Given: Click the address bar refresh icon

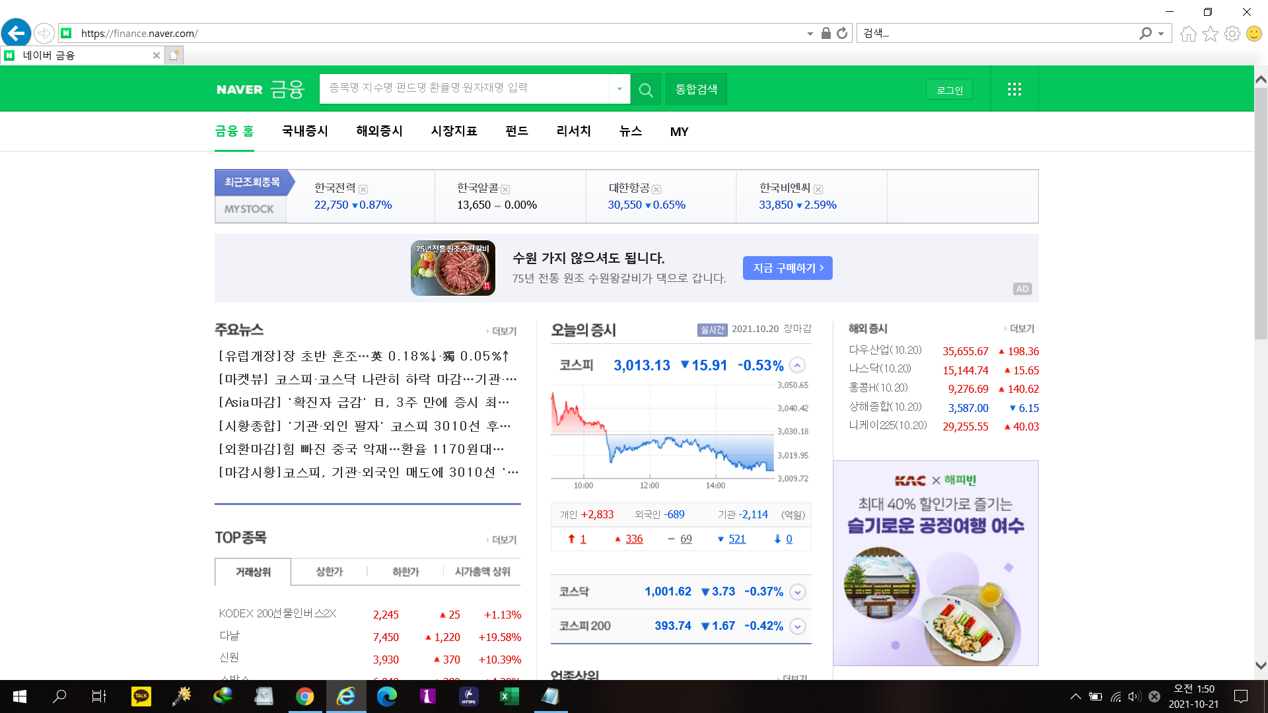Looking at the screenshot, I should (x=842, y=33).
